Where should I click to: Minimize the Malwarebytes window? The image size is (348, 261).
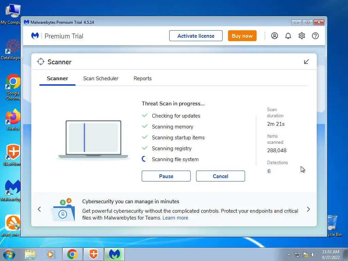296,22
